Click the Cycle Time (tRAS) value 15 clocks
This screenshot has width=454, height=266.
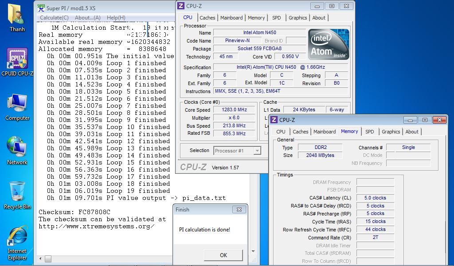coord(375,221)
